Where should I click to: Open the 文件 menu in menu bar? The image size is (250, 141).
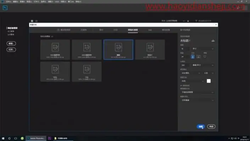[x=9, y=1]
